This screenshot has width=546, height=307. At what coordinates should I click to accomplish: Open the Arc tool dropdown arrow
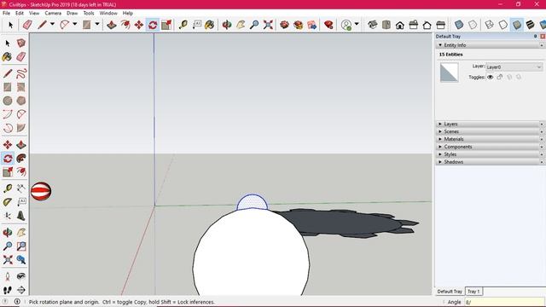(x=74, y=25)
